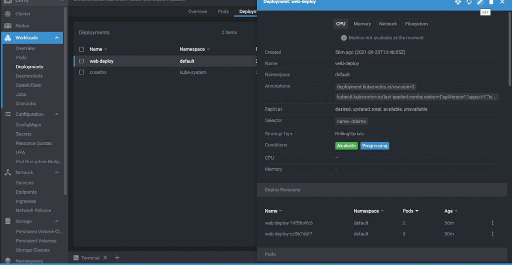Add a new terminal tab
Screen dimensions: 512x265
117,258
